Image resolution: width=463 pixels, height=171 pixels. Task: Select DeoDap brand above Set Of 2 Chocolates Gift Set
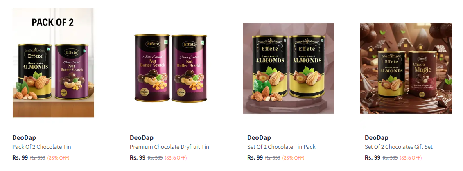pyautogui.click(x=377, y=138)
